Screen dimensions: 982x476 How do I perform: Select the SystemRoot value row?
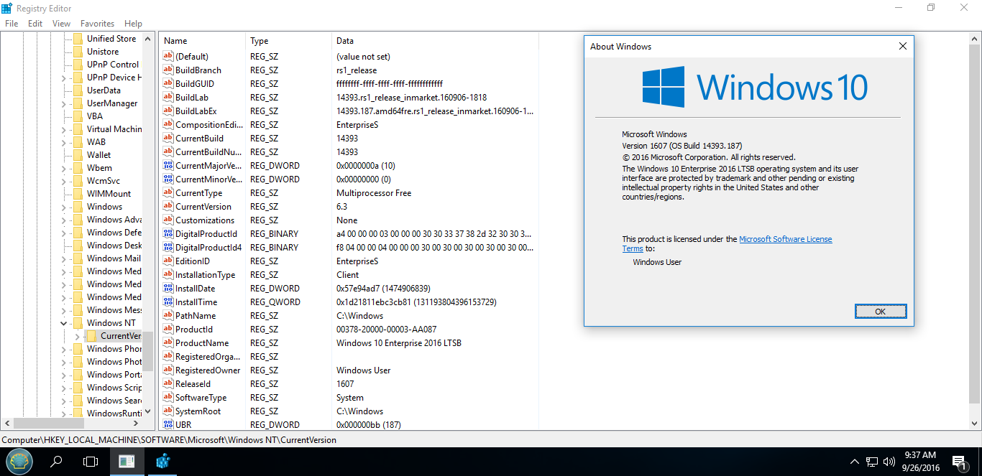(x=349, y=411)
